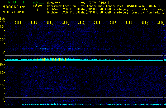Click the meteor count value 21
The height and width of the screenshot is (108, 166).
tap(38, 9)
